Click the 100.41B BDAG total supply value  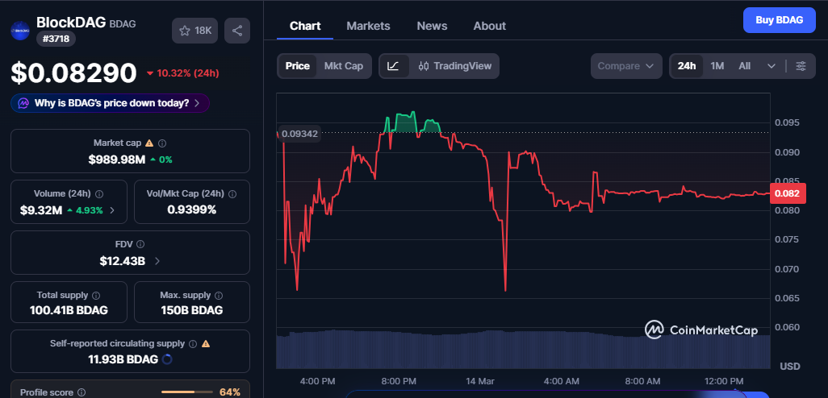click(x=69, y=310)
